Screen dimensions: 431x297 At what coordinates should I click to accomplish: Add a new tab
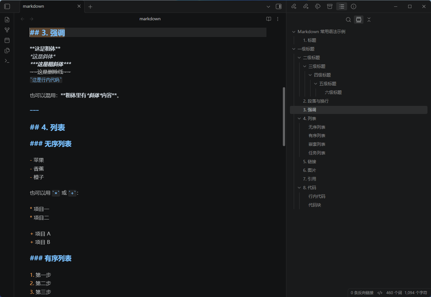[x=90, y=6]
